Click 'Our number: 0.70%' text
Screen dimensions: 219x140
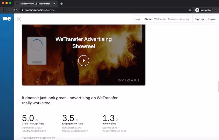32,128
